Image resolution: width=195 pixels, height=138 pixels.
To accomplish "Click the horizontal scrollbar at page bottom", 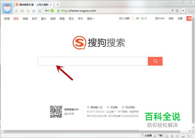I will click(92, 131).
